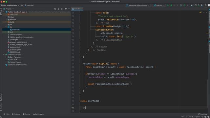Hide the Project panel with minus icon
Viewport: 210px width, 118px height.
click(x=69, y=9)
